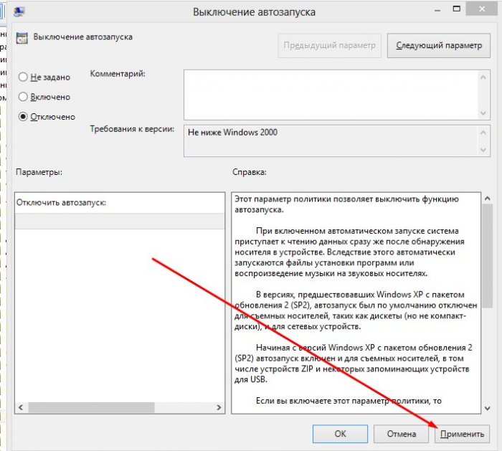Click the "Предыдущий параметр" button
This screenshot has width=502, height=451.
329,45
